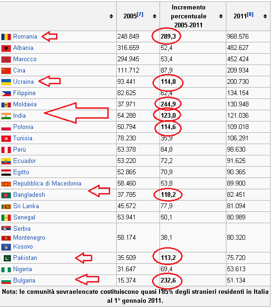
Task: Click the Moldavia flag icon
Action: 6,105
